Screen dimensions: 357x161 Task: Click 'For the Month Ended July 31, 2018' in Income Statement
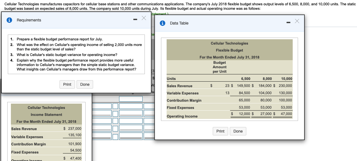(46, 121)
